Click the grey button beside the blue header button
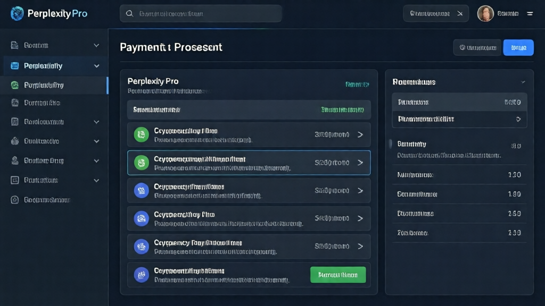 click(477, 48)
